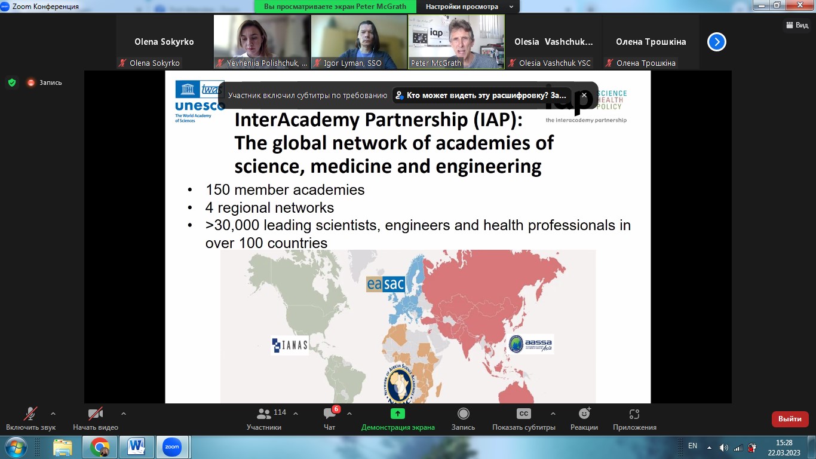This screenshot has height=459, width=816.
Task: Expand chat options arrow beside Чат
Action: pyautogui.click(x=349, y=414)
